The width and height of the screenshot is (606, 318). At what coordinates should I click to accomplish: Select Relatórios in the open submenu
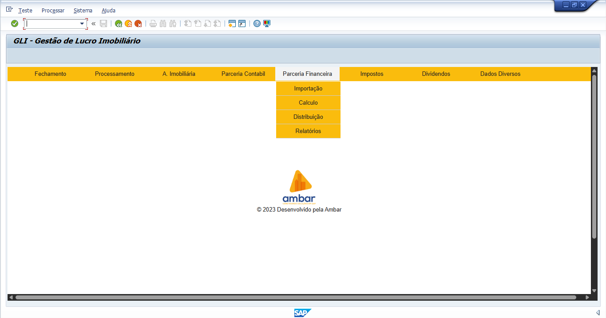click(x=308, y=131)
